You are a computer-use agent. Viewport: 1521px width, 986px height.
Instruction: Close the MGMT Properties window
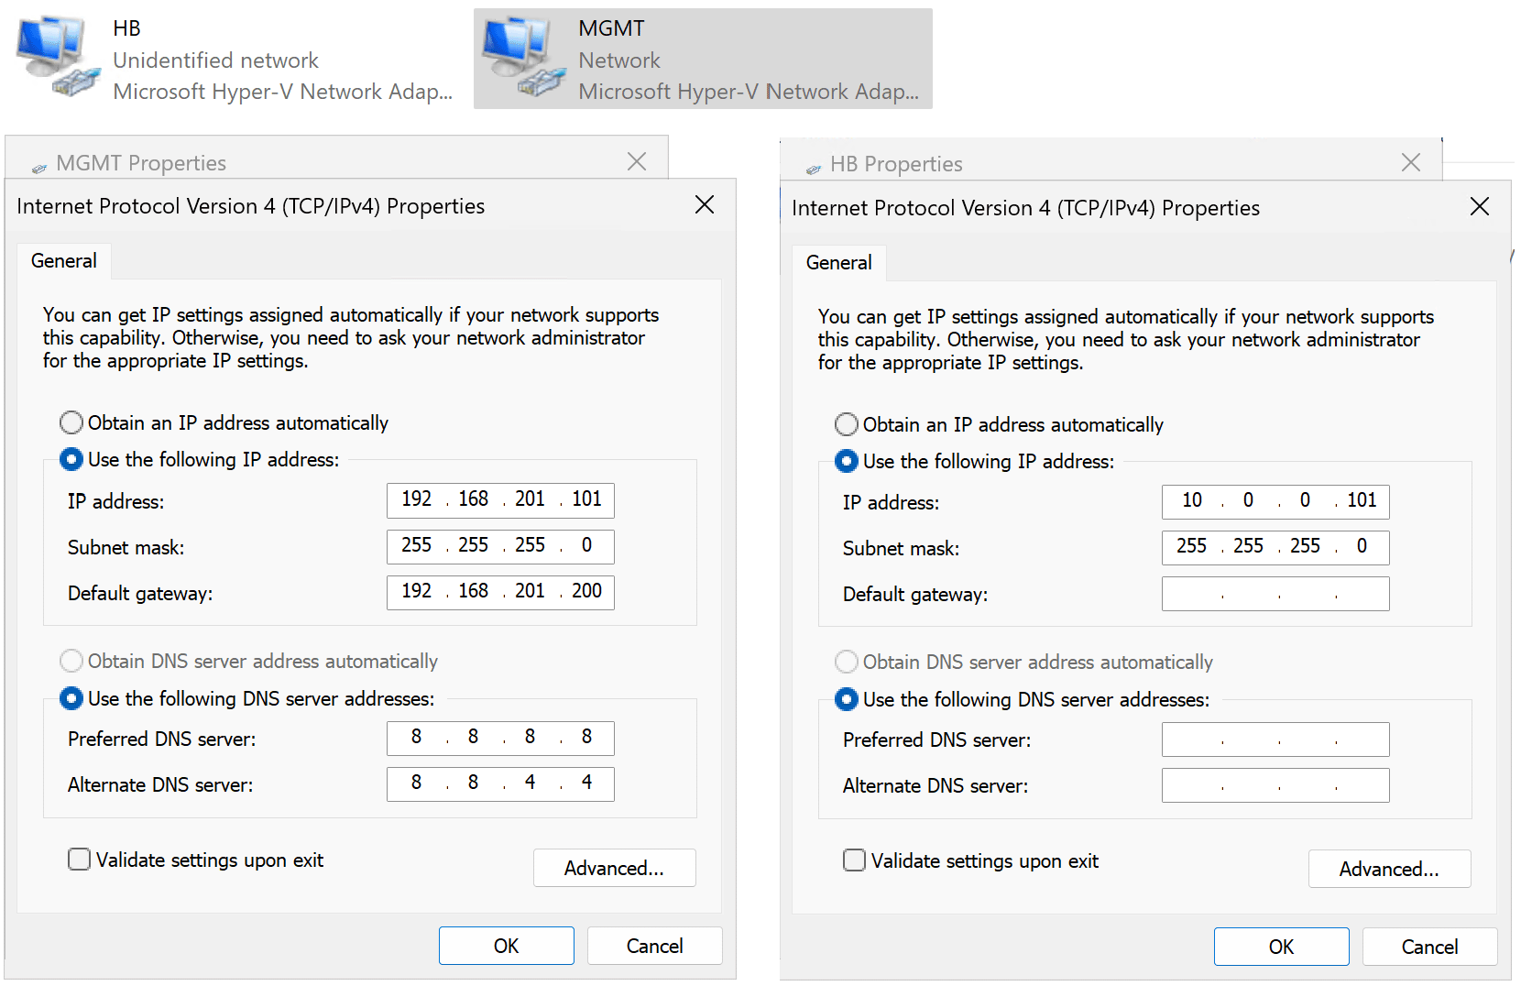click(637, 162)
